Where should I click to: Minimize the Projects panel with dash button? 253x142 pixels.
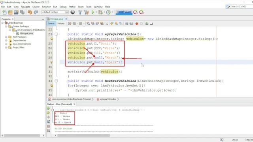click(x=43, y=19)
